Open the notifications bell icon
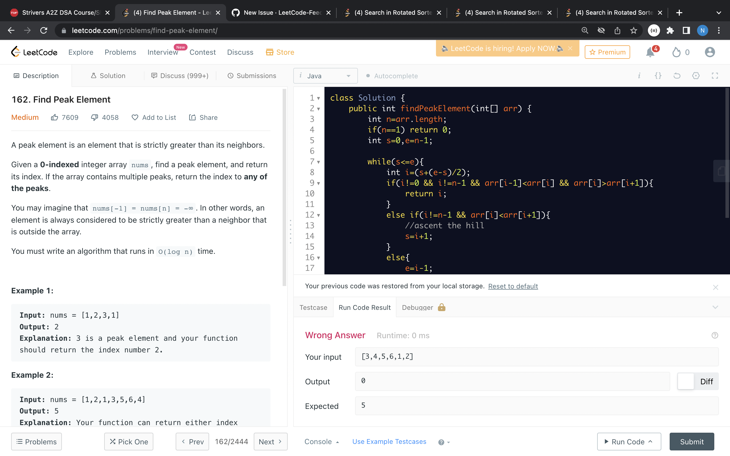Screen dimensions: 730x456 point(650,52)
